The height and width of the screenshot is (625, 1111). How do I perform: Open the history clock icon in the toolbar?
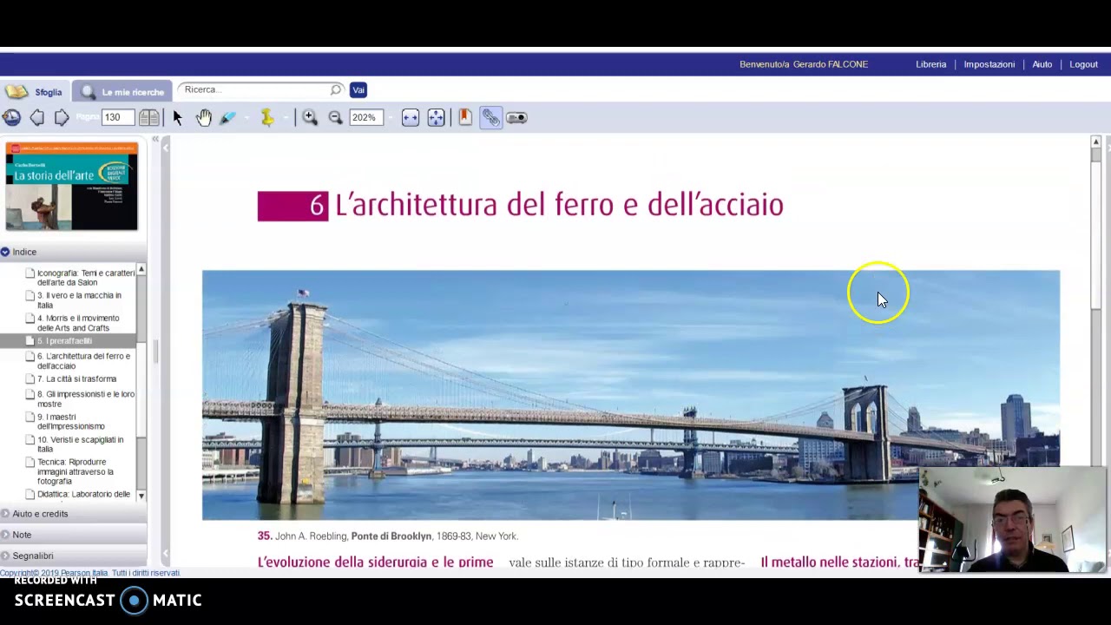point(11,117)
